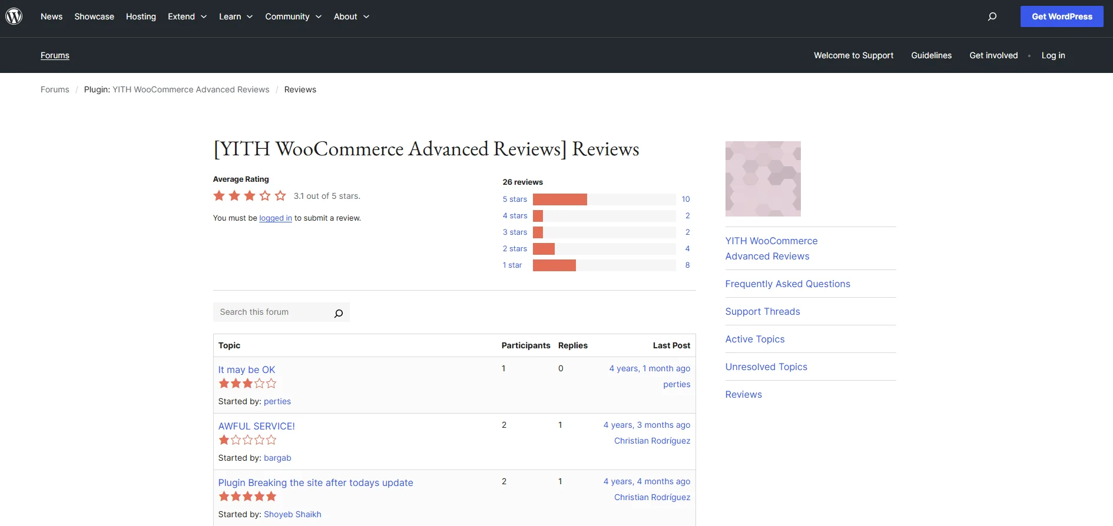Filter by 3 stars reviews

click(515, 232)
